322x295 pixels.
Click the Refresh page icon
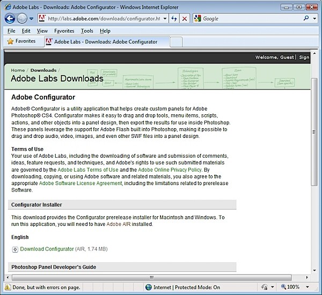click(174, 19)
